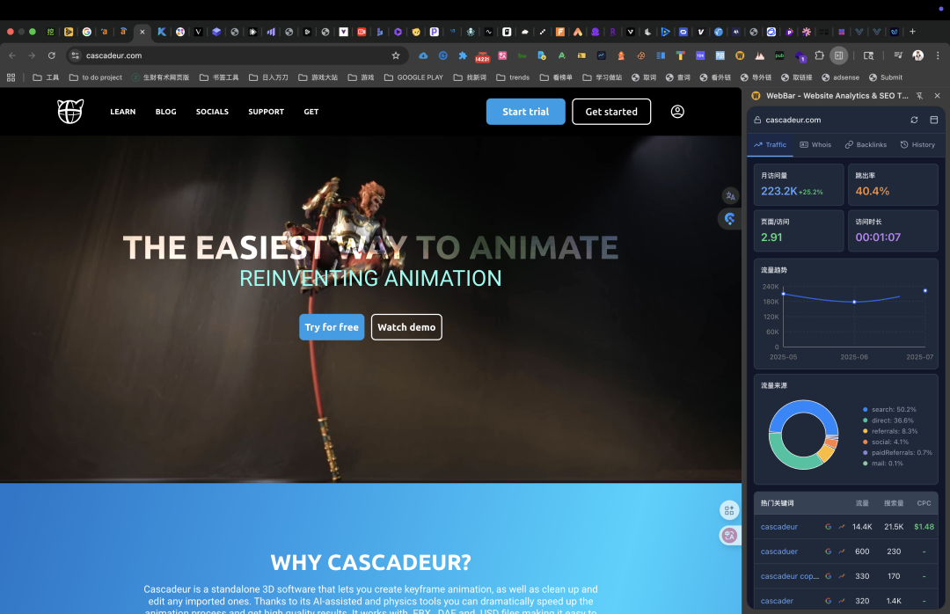Expand the trends bookmarks folder
Screen dimensions: 950x614
pyautogui.click(x=513, y=77)
